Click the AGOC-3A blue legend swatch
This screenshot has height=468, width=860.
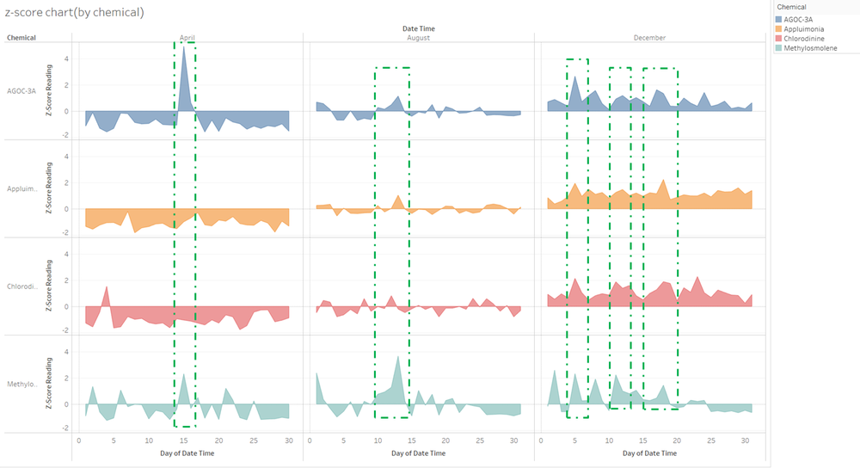(x=778, y=19)
